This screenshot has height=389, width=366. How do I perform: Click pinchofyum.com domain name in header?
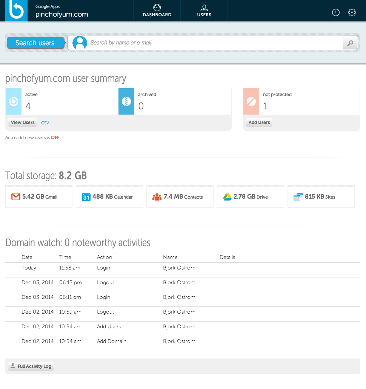coord(62,14)
